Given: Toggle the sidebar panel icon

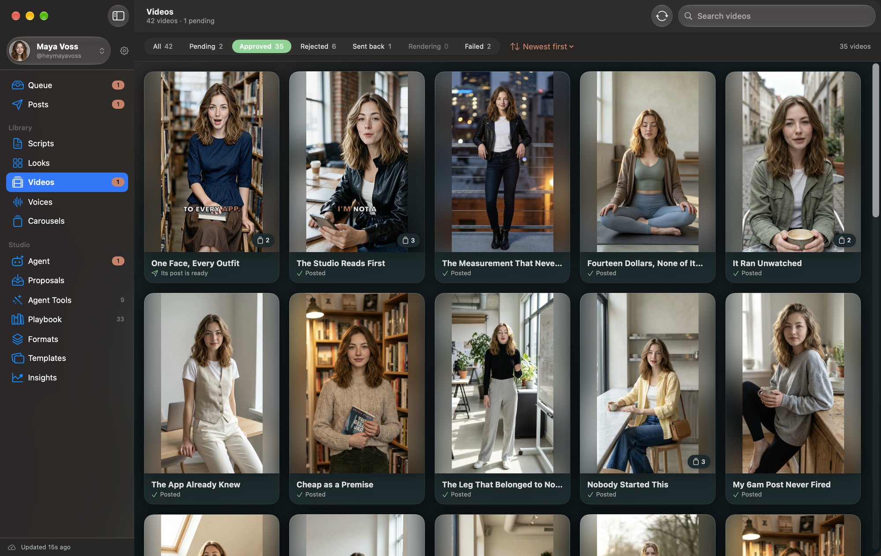Looking at the screenshot, I should 118,16.
